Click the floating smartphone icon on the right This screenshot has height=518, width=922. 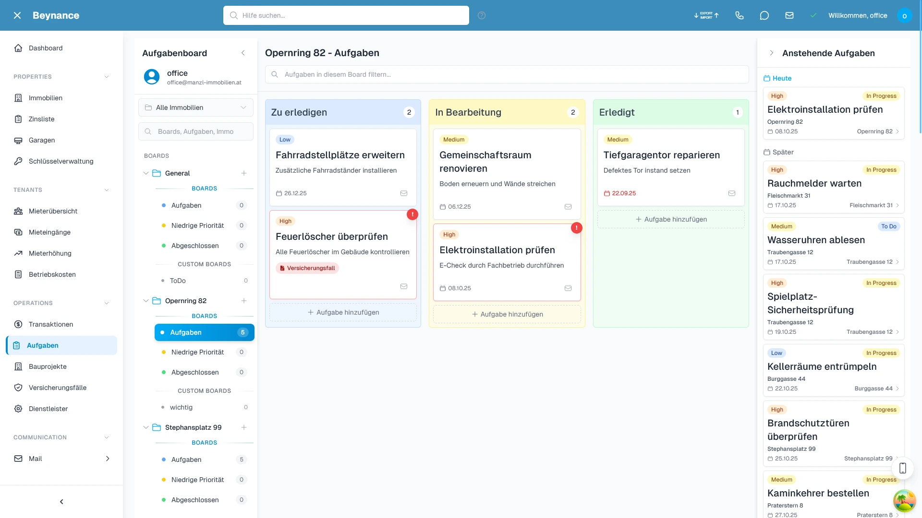click(x=903, y=468)
